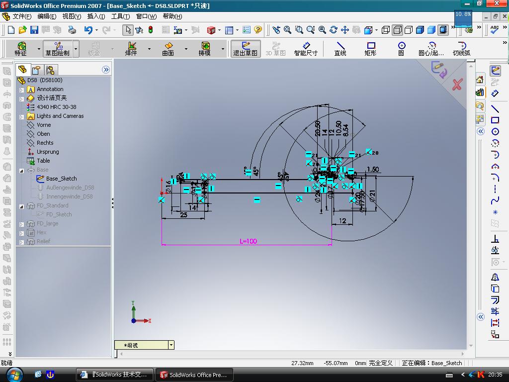Open a file with the Open icon
This screenshot has height=382, width=509.
pos(22,30)
